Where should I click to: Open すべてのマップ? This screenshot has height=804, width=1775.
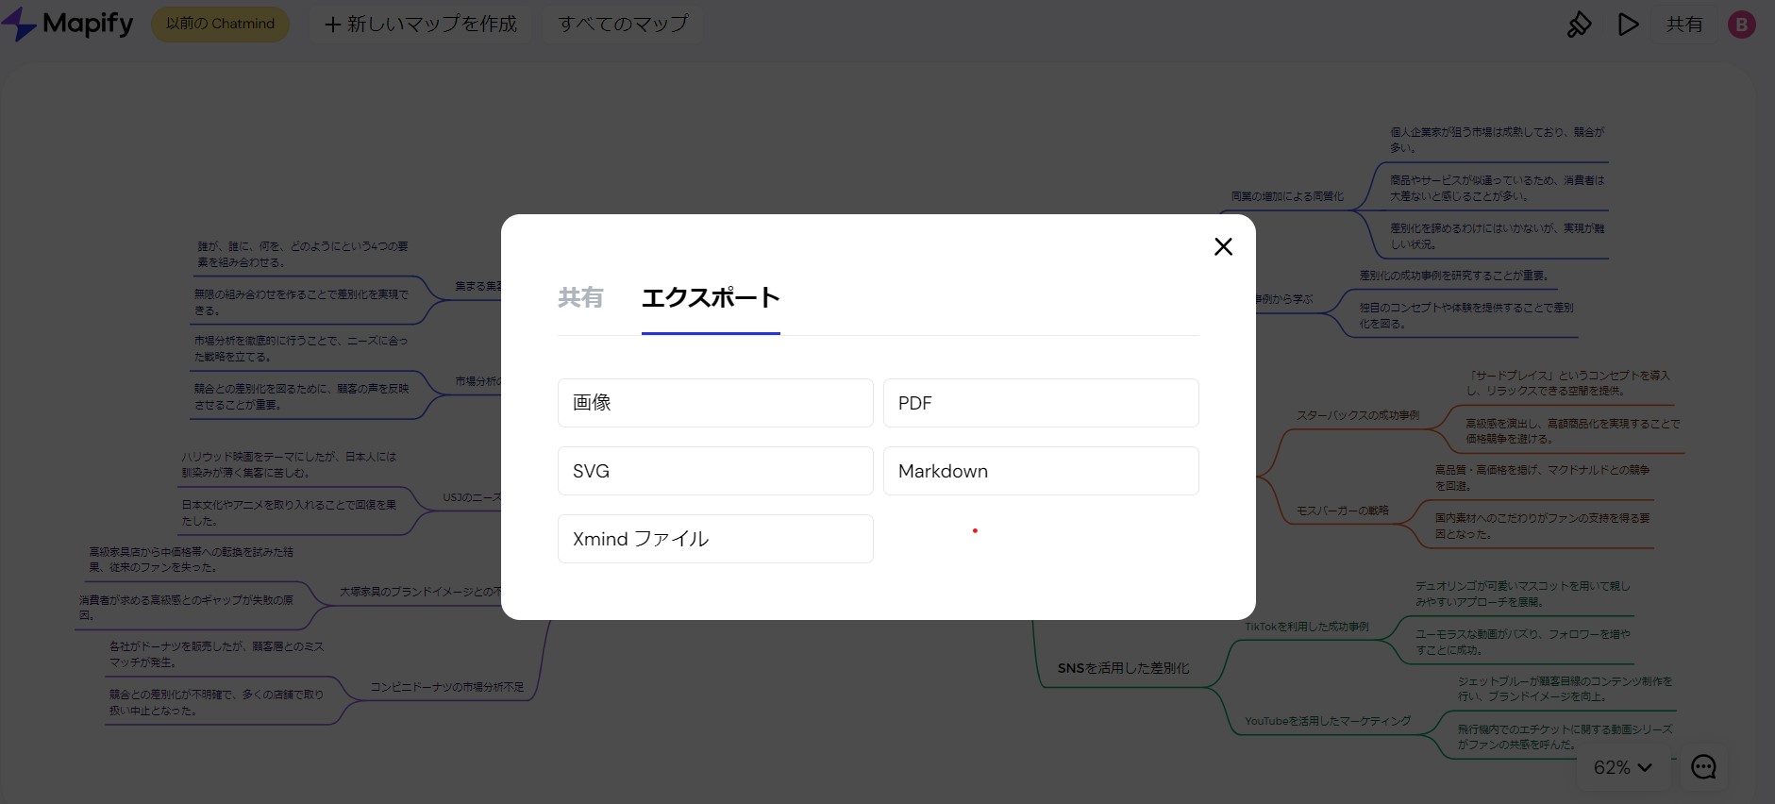623,24
